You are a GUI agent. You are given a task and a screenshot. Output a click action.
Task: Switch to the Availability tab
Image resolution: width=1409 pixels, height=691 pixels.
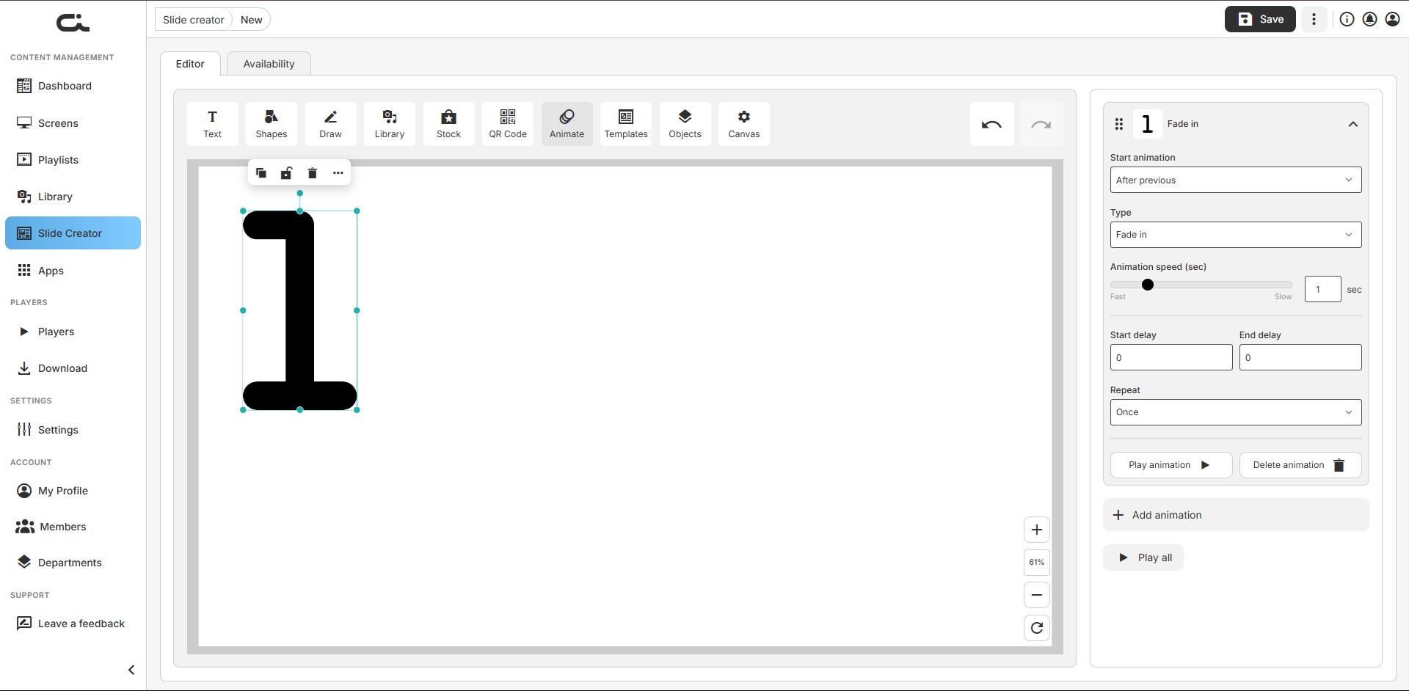pos(269,64)
